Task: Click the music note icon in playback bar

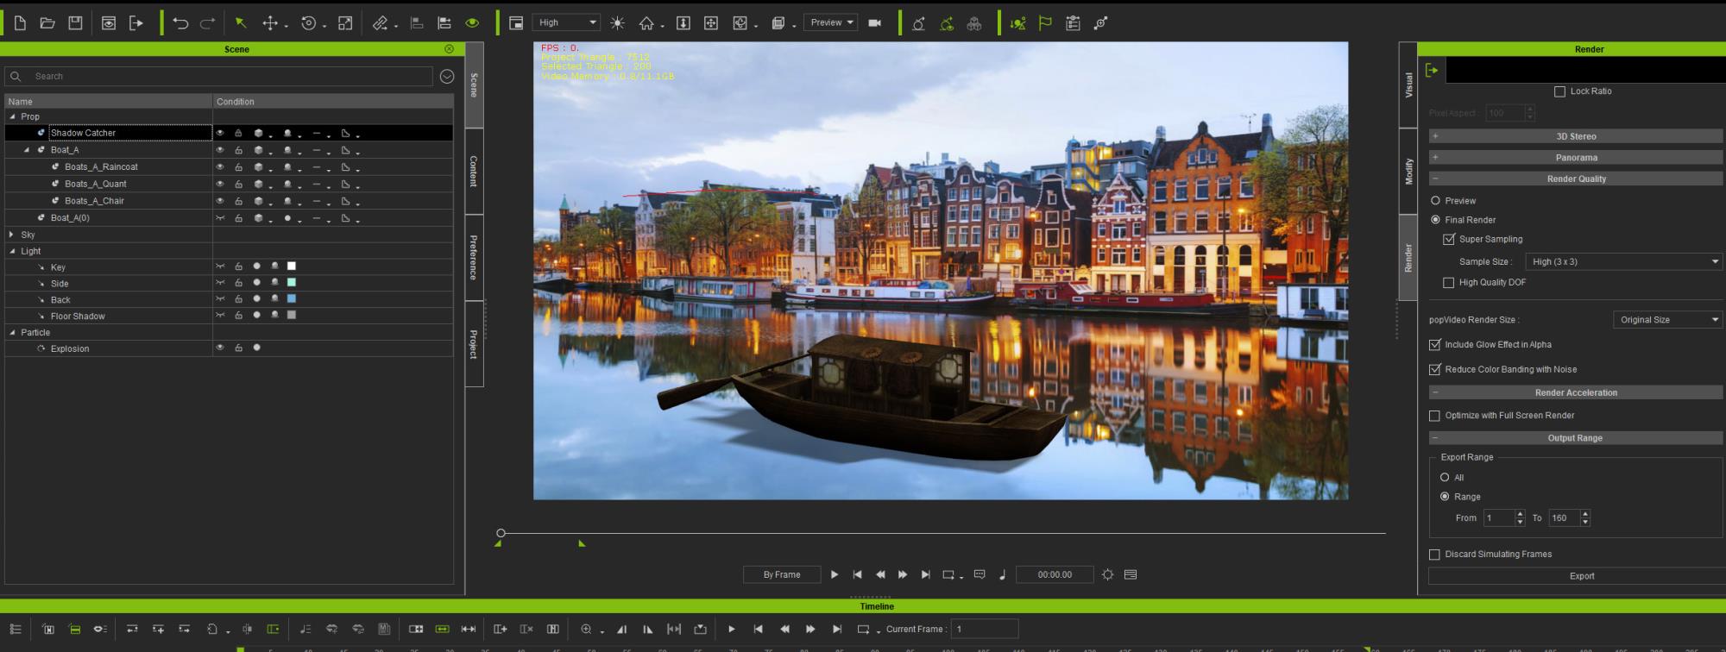Action: click(1002, 574)
